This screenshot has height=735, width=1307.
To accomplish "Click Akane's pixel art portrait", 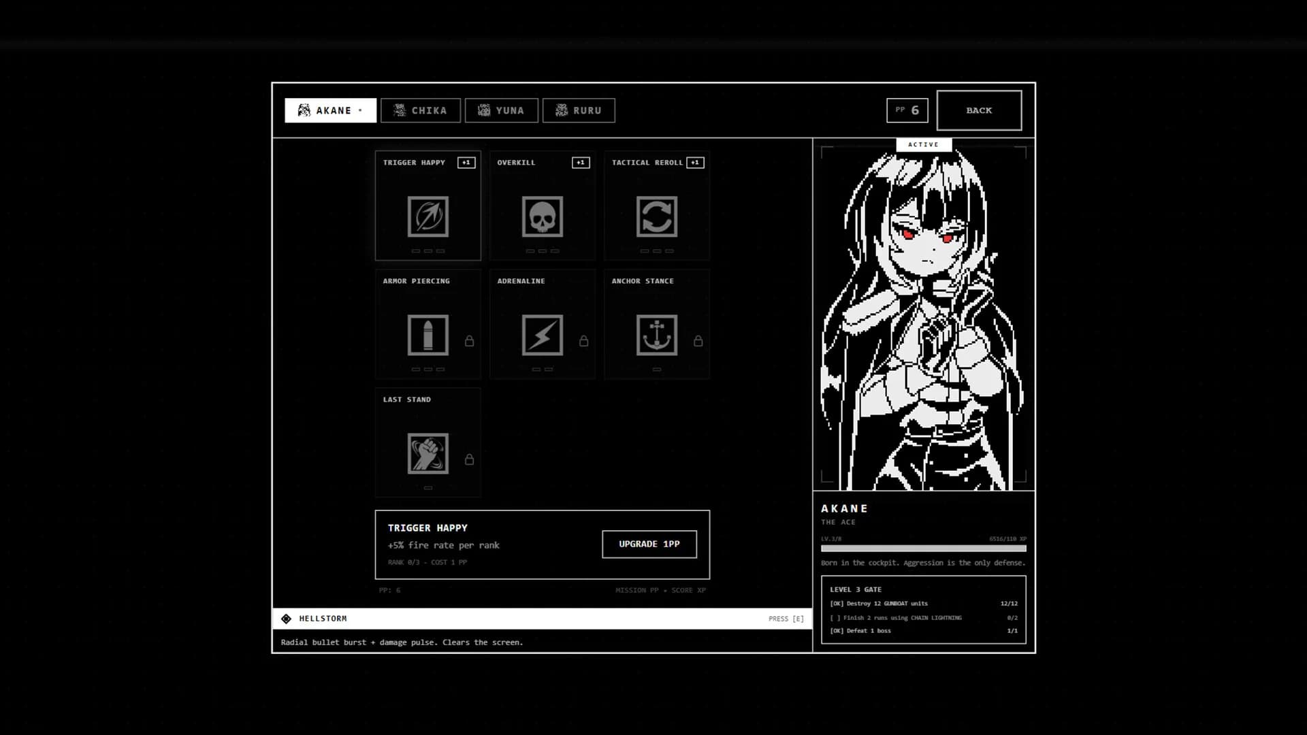I will (x=923, y=318).
